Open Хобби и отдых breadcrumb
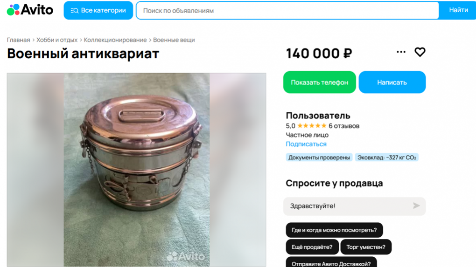The image size is (476, 267). click(57, 40)
